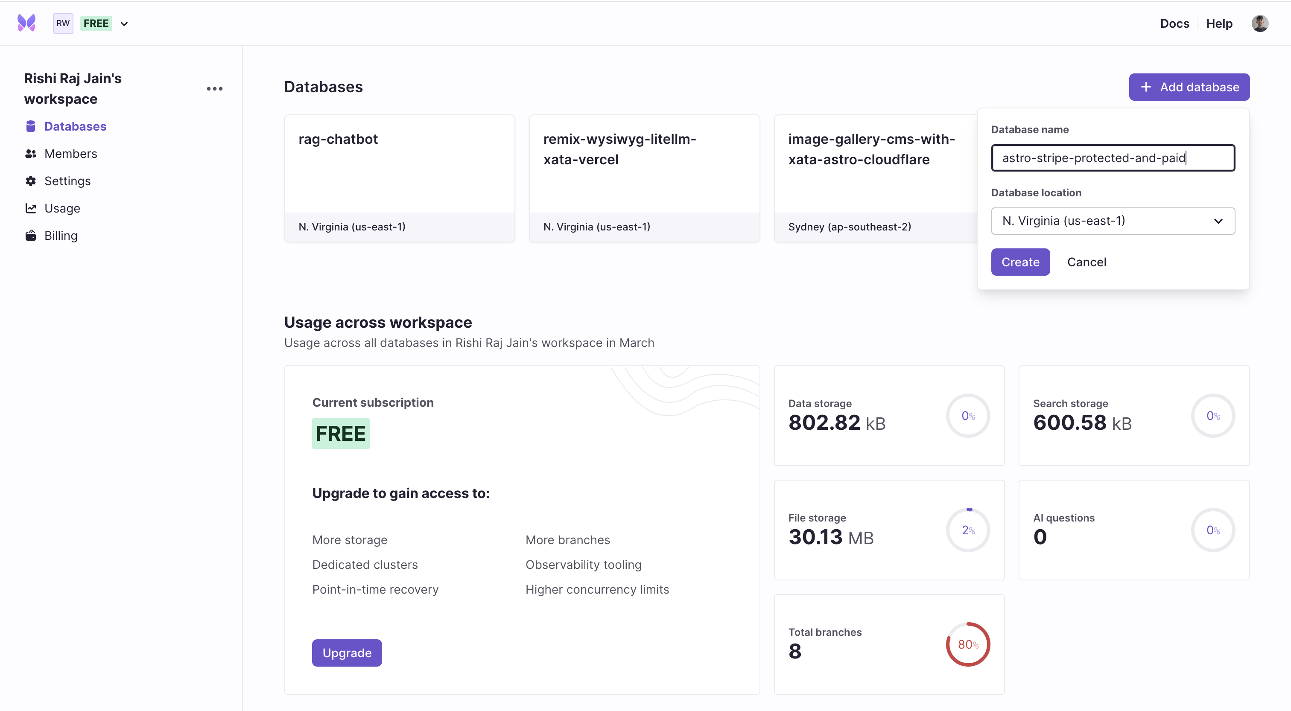Image resolution: width=1291 pixels, height=711 pixels.
Task: Cancel the new database form
Action: (x=1087, y=262)
